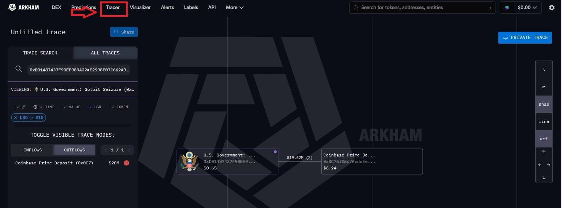Remove the USD ≥ $10 filter chip
Image resolution: width=562 pixels, height=208 pixels.
coord(16,118)
